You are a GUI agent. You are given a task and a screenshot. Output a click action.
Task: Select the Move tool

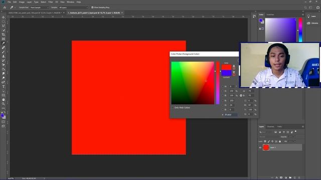point(4,17)
